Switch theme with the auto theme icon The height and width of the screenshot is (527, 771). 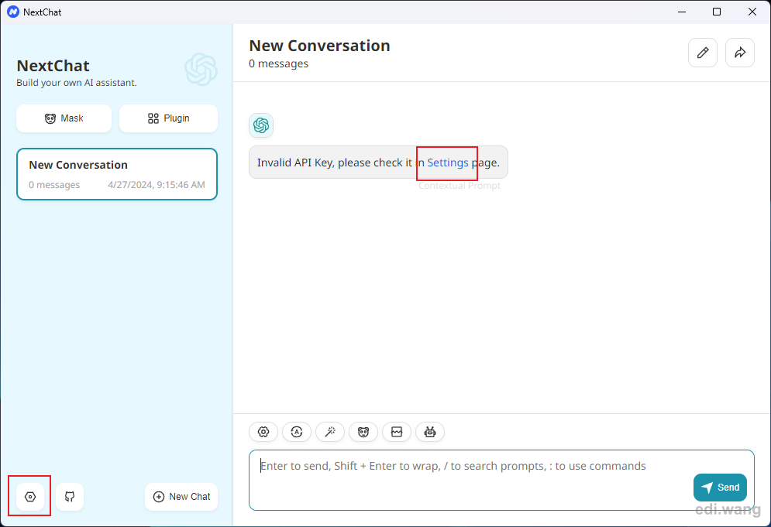pyautogui.click(x=297, y=432)
